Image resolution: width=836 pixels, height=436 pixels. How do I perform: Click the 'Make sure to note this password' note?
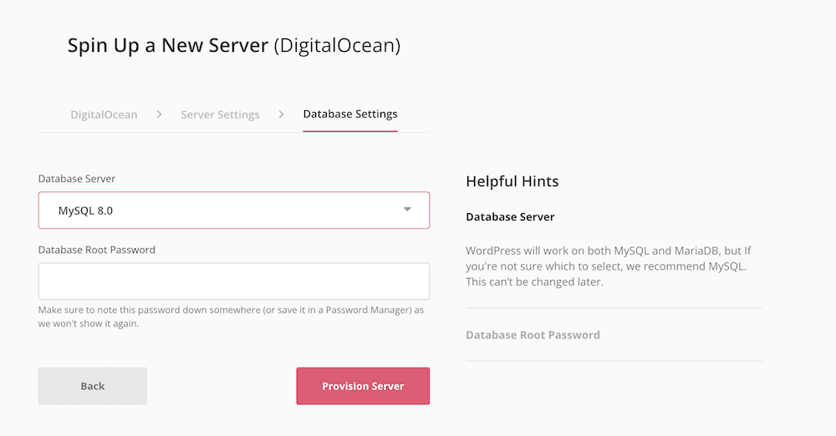point(231,317)
